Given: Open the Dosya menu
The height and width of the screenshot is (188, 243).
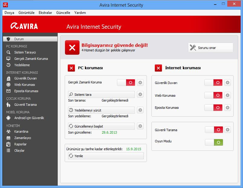Looking at the screenshot, I should (9, 13).
